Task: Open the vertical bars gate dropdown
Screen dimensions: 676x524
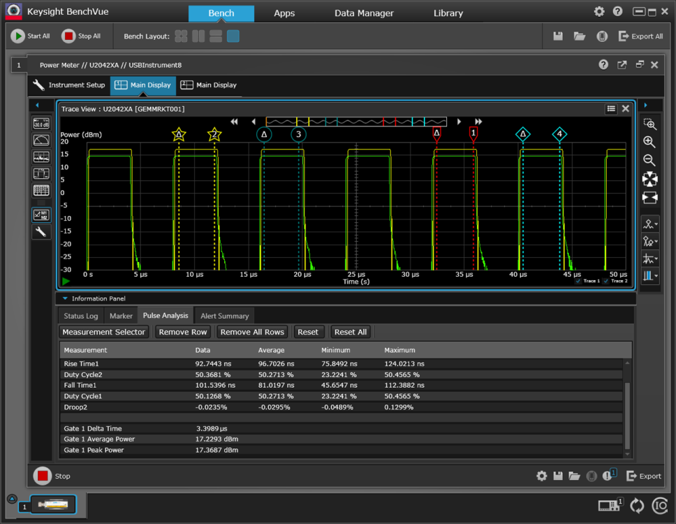Action: point(649,276)
